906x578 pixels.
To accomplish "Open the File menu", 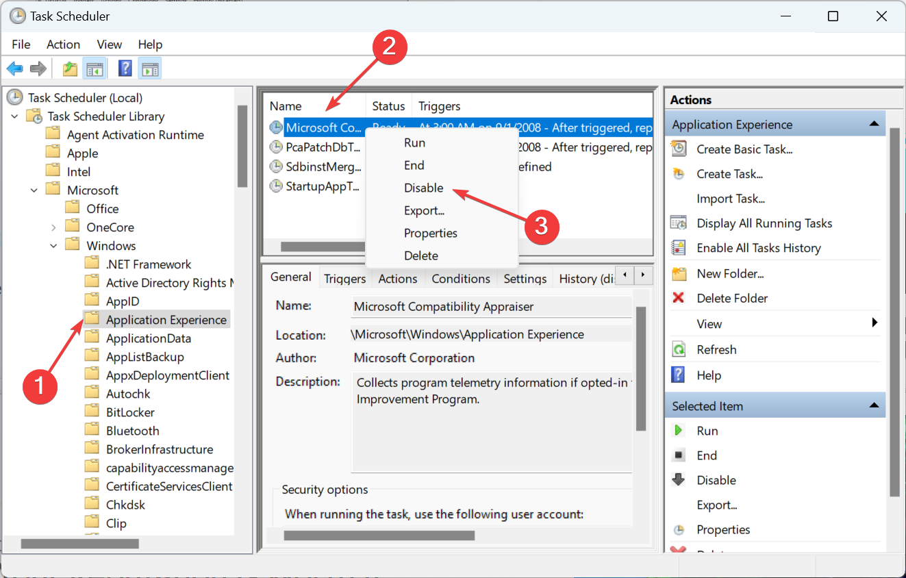I will click(x=21, y=45).
